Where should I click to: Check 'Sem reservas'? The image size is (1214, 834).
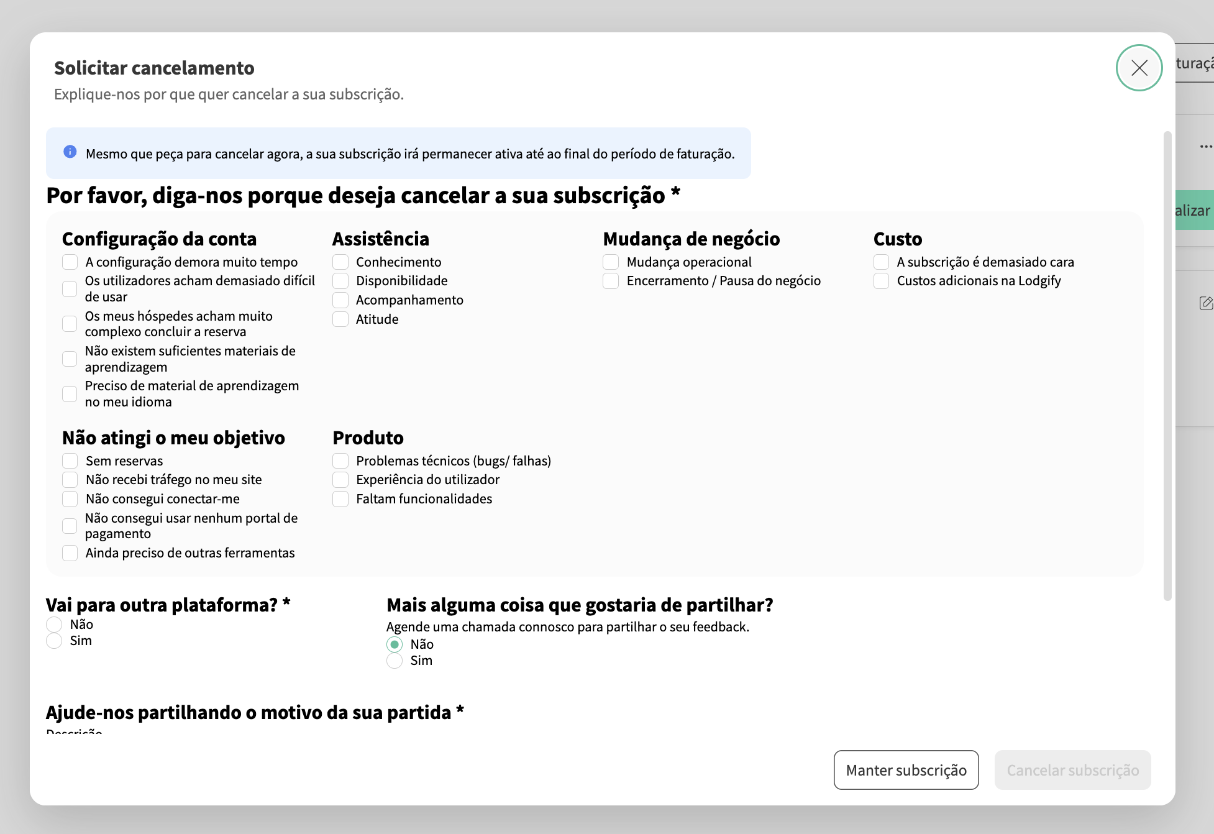(69, 461)
